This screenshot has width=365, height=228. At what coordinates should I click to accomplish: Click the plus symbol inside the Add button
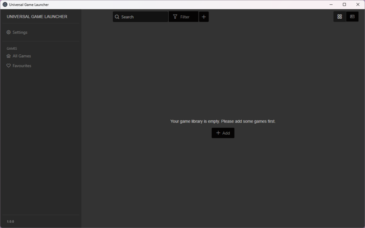coord(218,133)
